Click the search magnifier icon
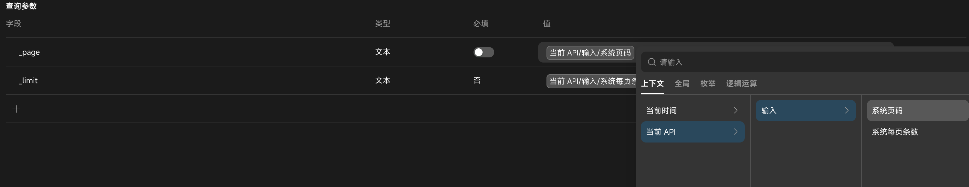Image resolution: width=969 pixels, height=187 pixels. pyautogui.click(x=651, y=62)
